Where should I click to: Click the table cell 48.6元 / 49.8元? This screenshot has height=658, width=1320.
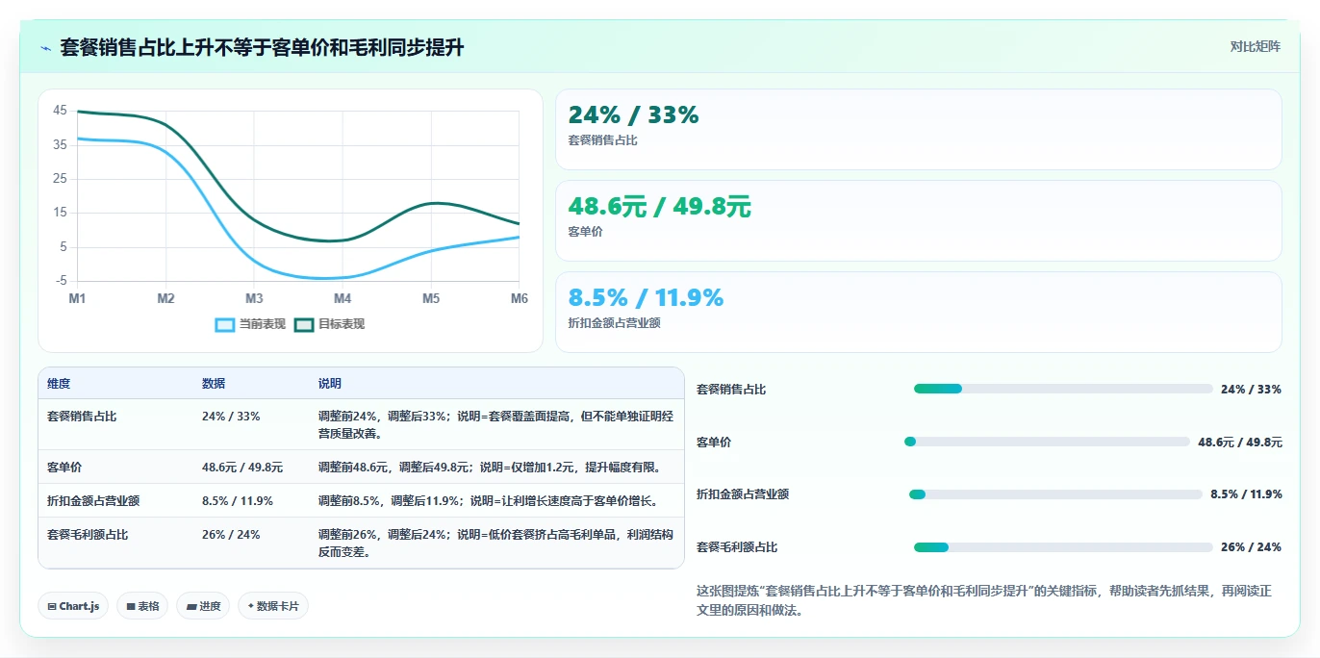coord(242,467)
